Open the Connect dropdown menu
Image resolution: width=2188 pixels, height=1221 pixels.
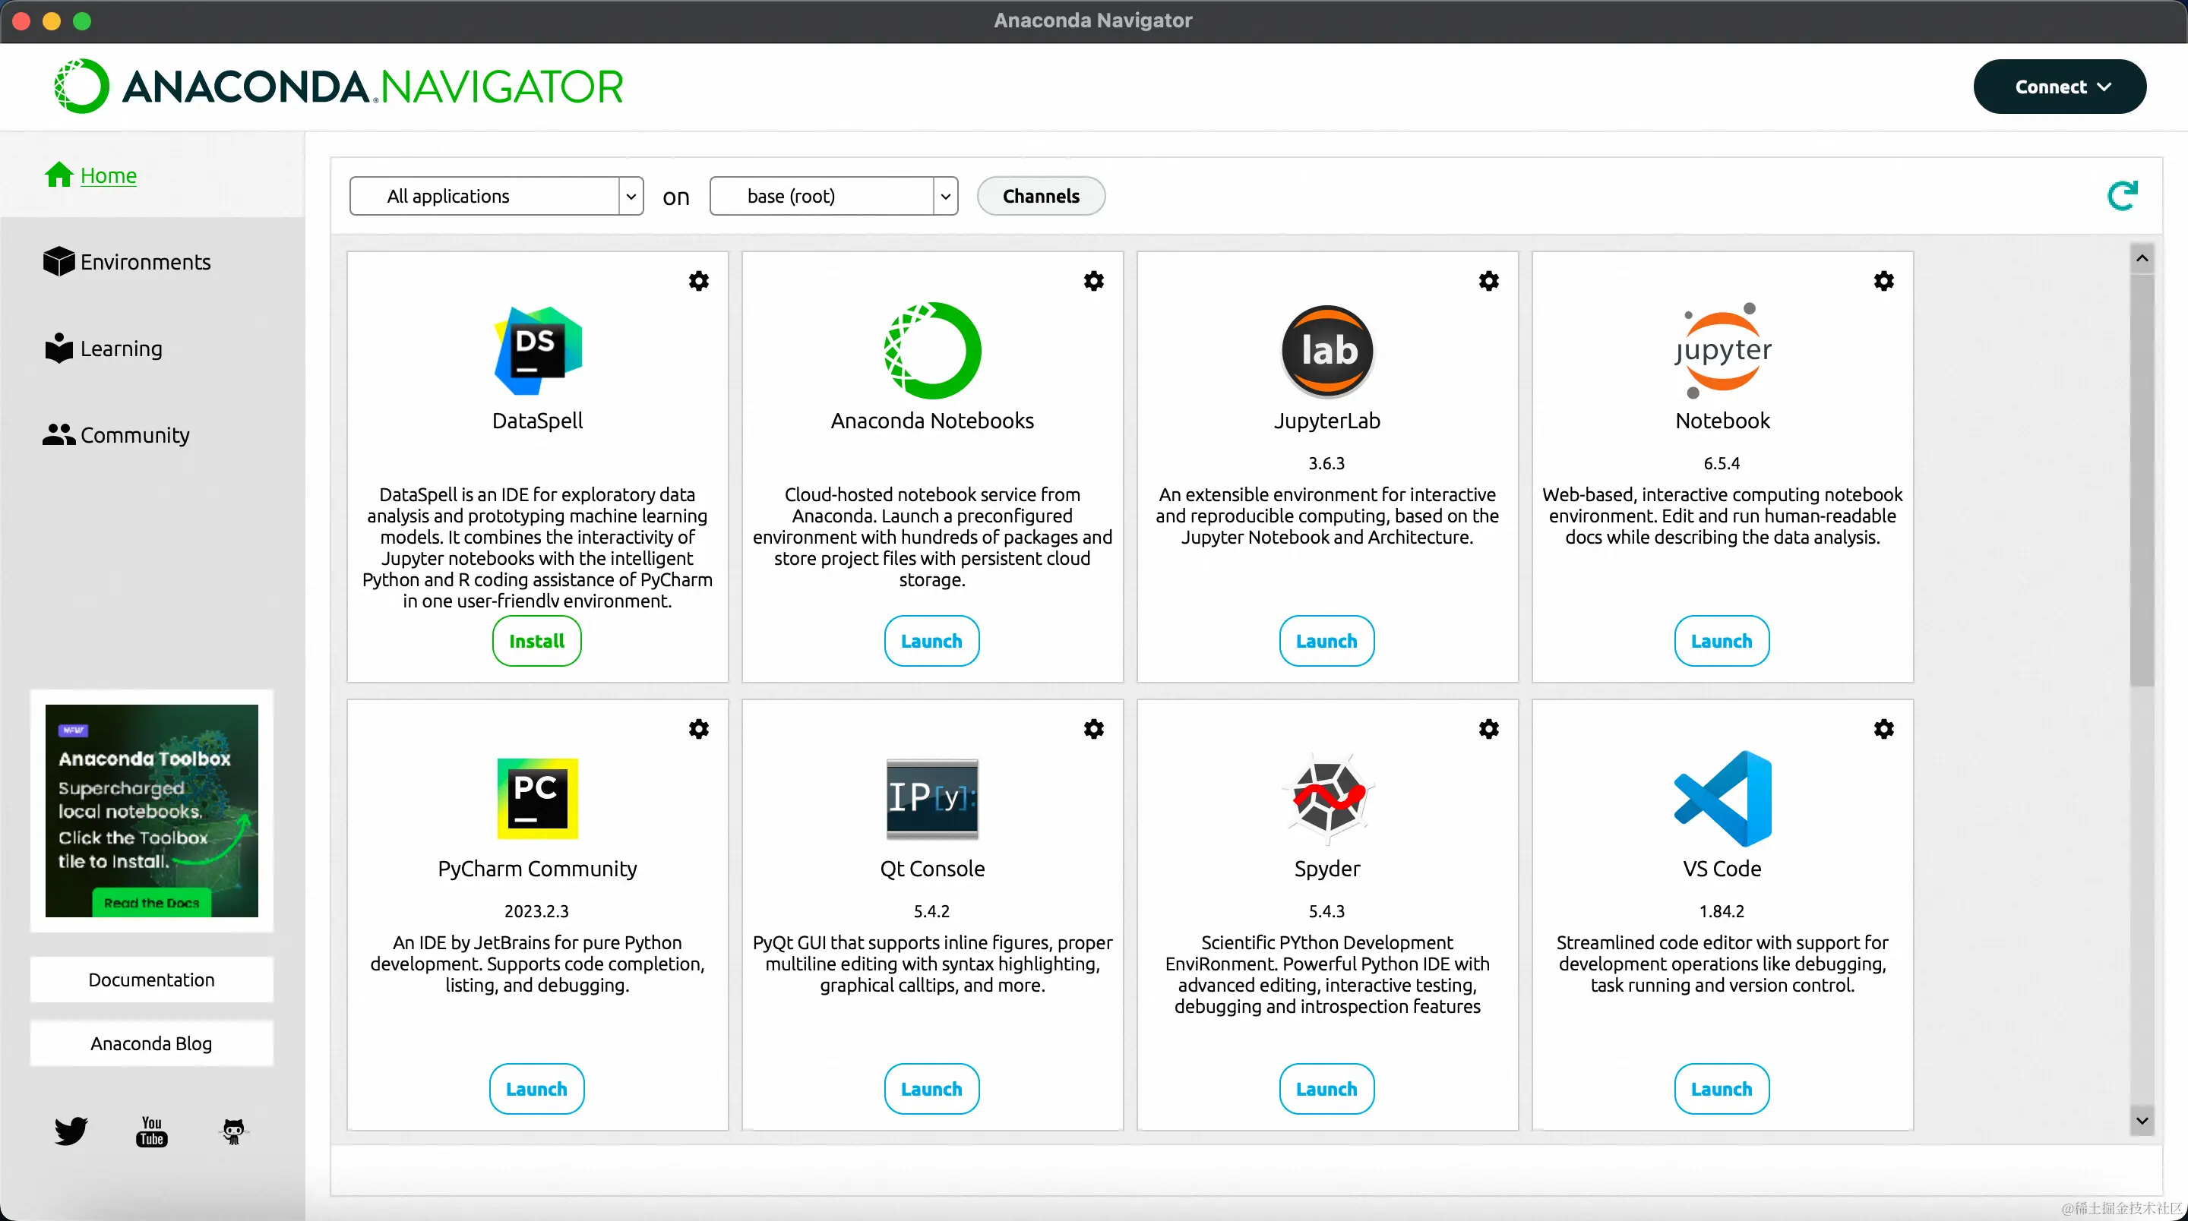(x=2059, y=87)
